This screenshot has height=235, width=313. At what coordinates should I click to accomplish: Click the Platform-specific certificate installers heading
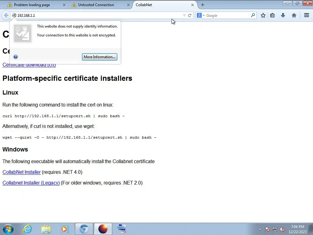point(67,78)
